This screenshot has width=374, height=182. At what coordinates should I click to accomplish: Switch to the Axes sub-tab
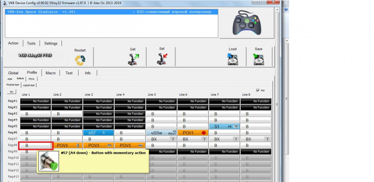coord(10,79)
